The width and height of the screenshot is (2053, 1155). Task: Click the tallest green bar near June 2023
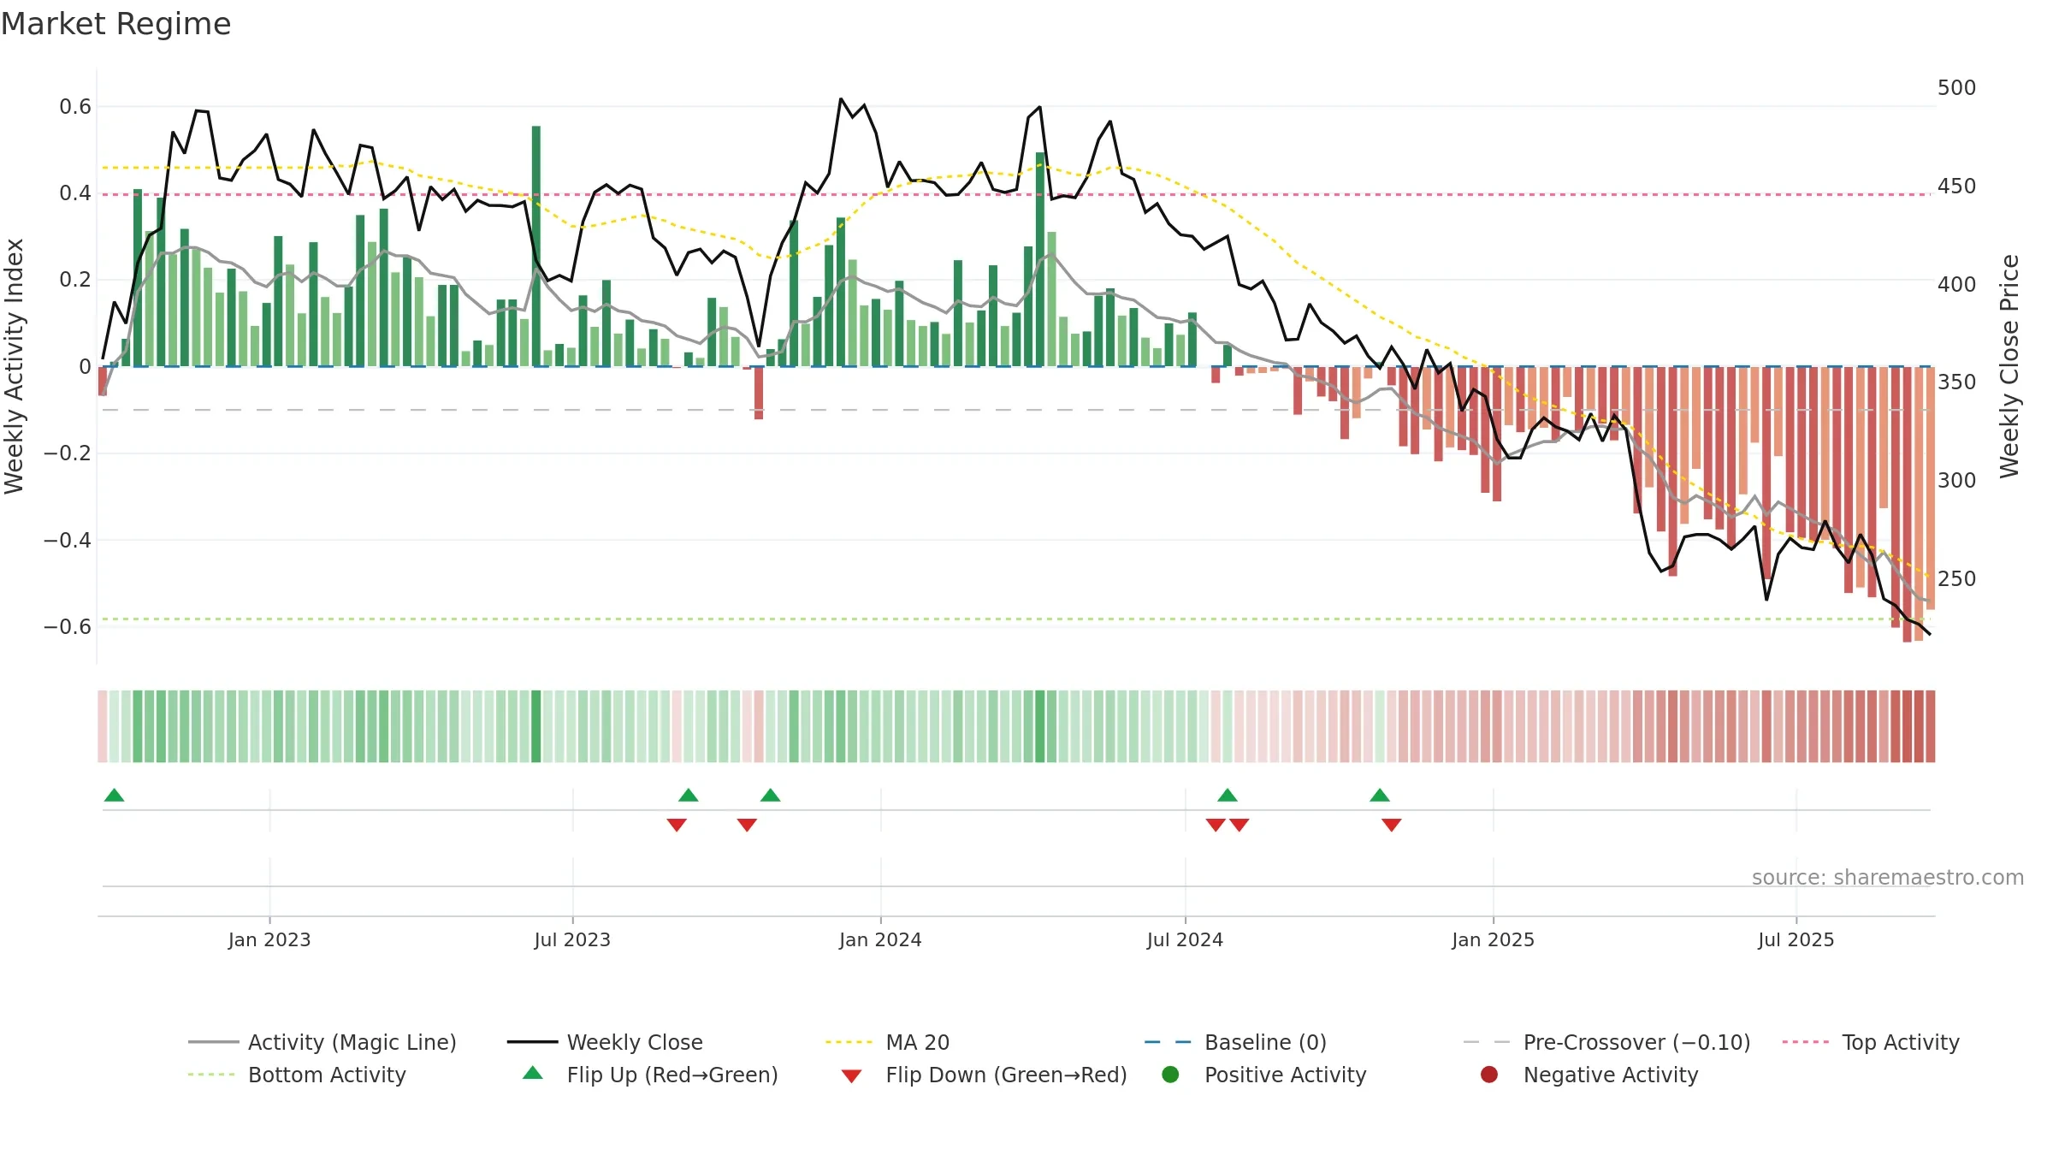[536, 246]
